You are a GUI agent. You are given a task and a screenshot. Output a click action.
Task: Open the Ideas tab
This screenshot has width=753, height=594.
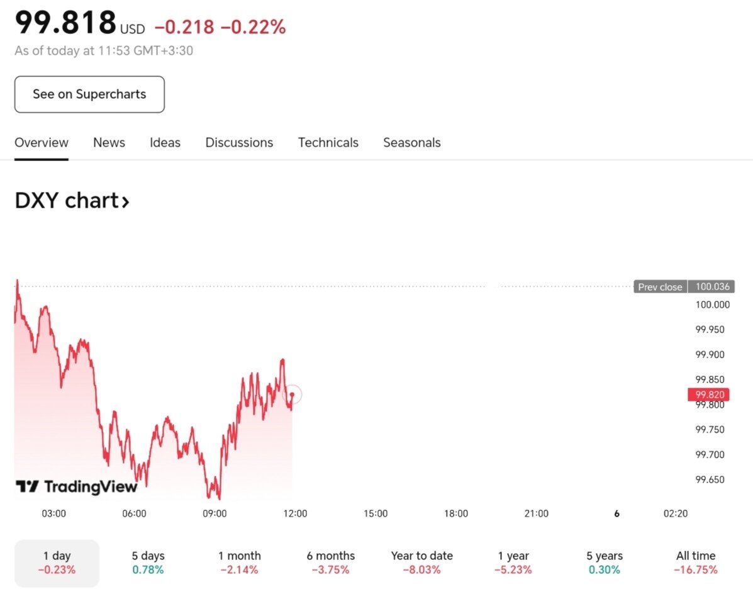[x=165, y=143]
